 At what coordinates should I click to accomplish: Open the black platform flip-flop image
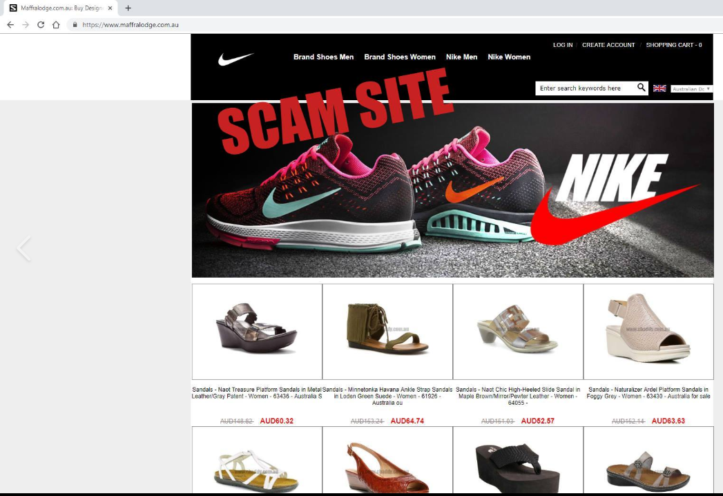(518, 459)
